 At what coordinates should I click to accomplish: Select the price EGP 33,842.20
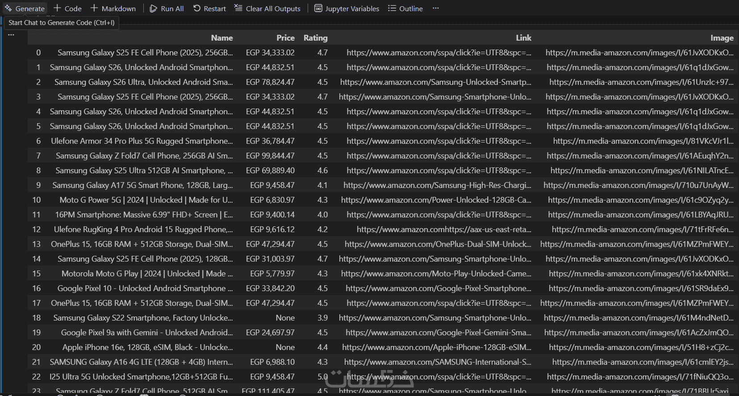(270, 288)
